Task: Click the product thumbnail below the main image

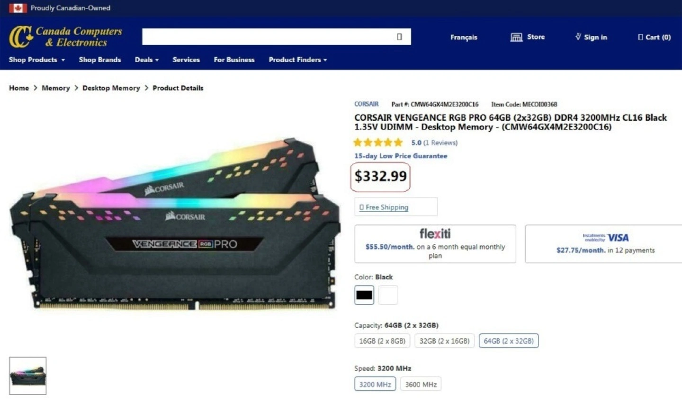Action: point(28,376)
